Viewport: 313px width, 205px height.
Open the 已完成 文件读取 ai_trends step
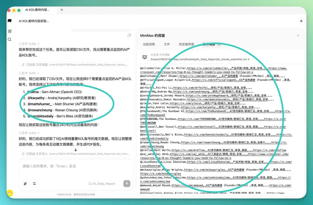(75, 64)
